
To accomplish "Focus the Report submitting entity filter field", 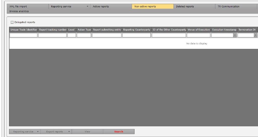I will pyautogui.click(x=107, y=35).
